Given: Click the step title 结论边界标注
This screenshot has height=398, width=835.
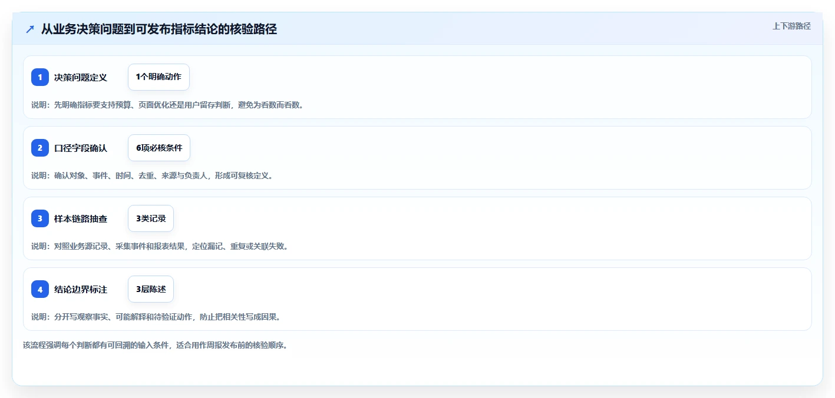Looking at the screenshot, I should tap(81, 289).
